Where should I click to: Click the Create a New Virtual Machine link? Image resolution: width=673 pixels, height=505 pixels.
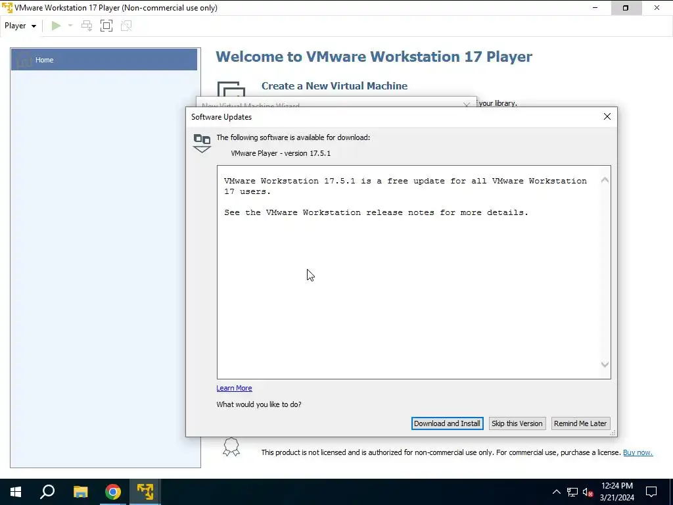(335, 86)
